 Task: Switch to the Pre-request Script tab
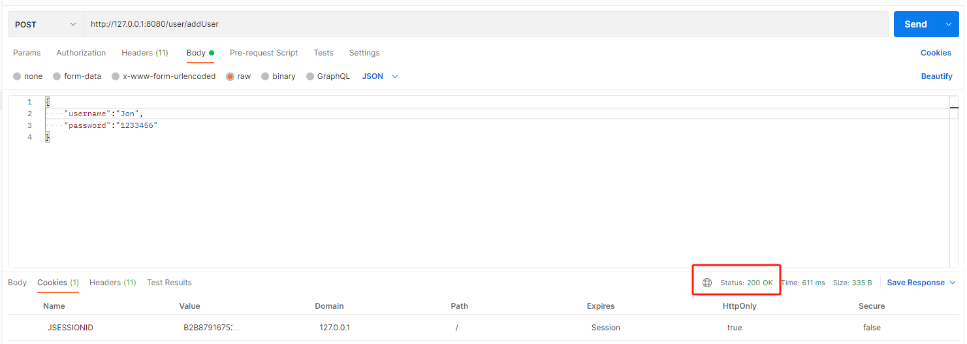(264, 53)
